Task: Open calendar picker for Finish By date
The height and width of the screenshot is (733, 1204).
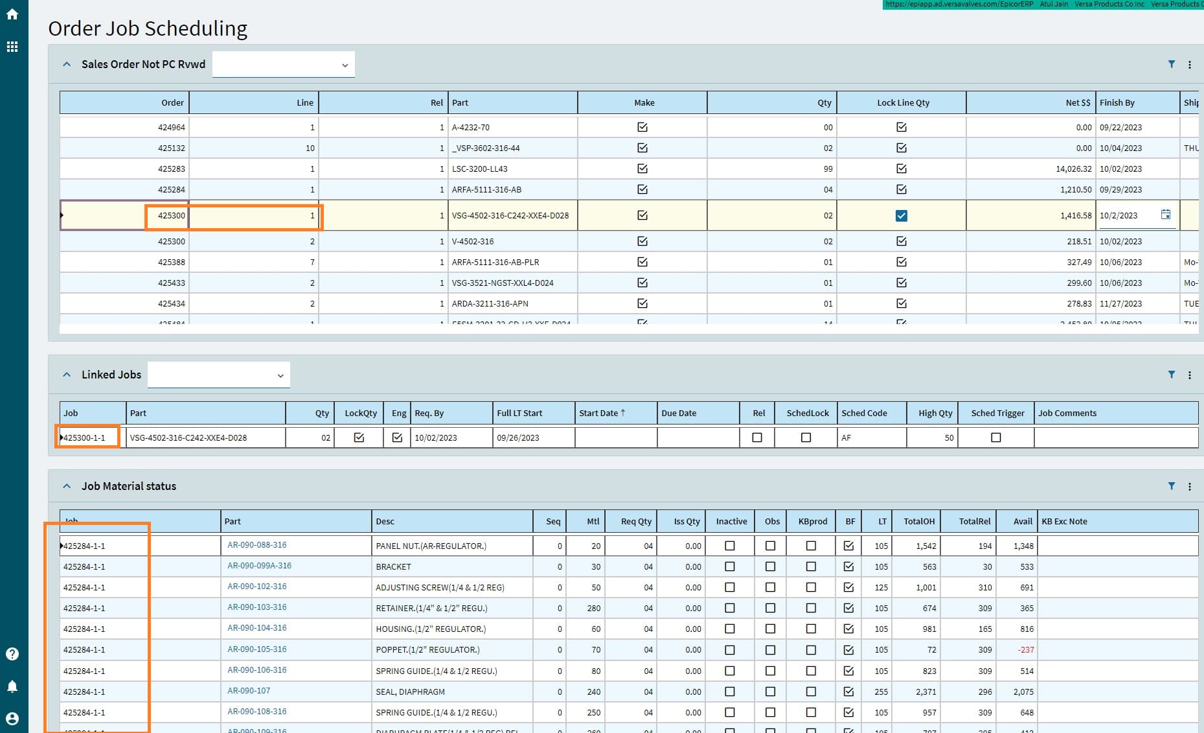Action: [1165, 215]
